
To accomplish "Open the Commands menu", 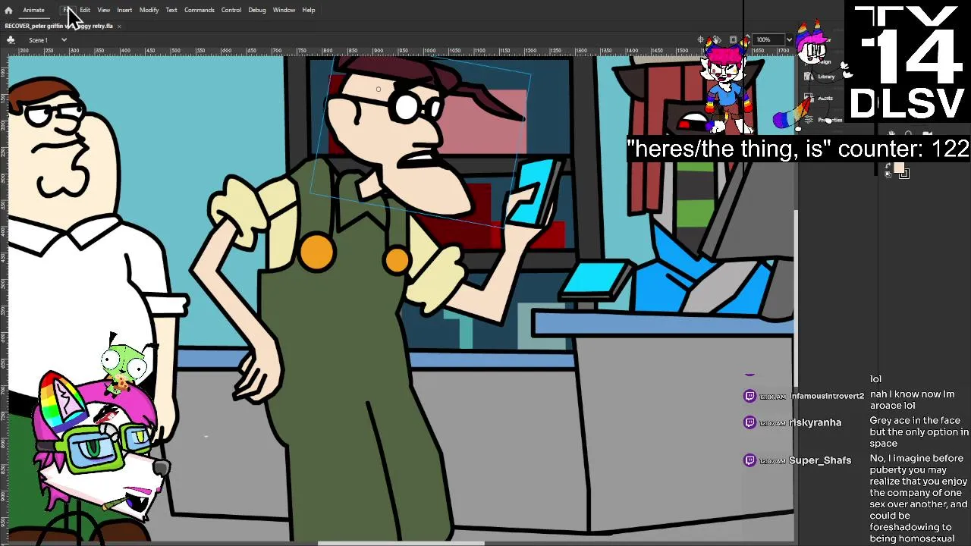I will pos(200,10).
